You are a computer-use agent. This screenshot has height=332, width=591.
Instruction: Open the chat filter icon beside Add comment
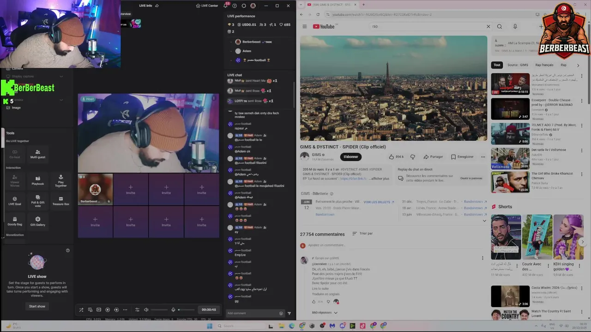click(289, 313)
